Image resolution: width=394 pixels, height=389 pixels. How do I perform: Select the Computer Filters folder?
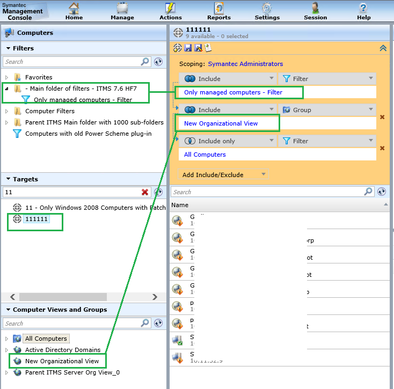point(50,111)
